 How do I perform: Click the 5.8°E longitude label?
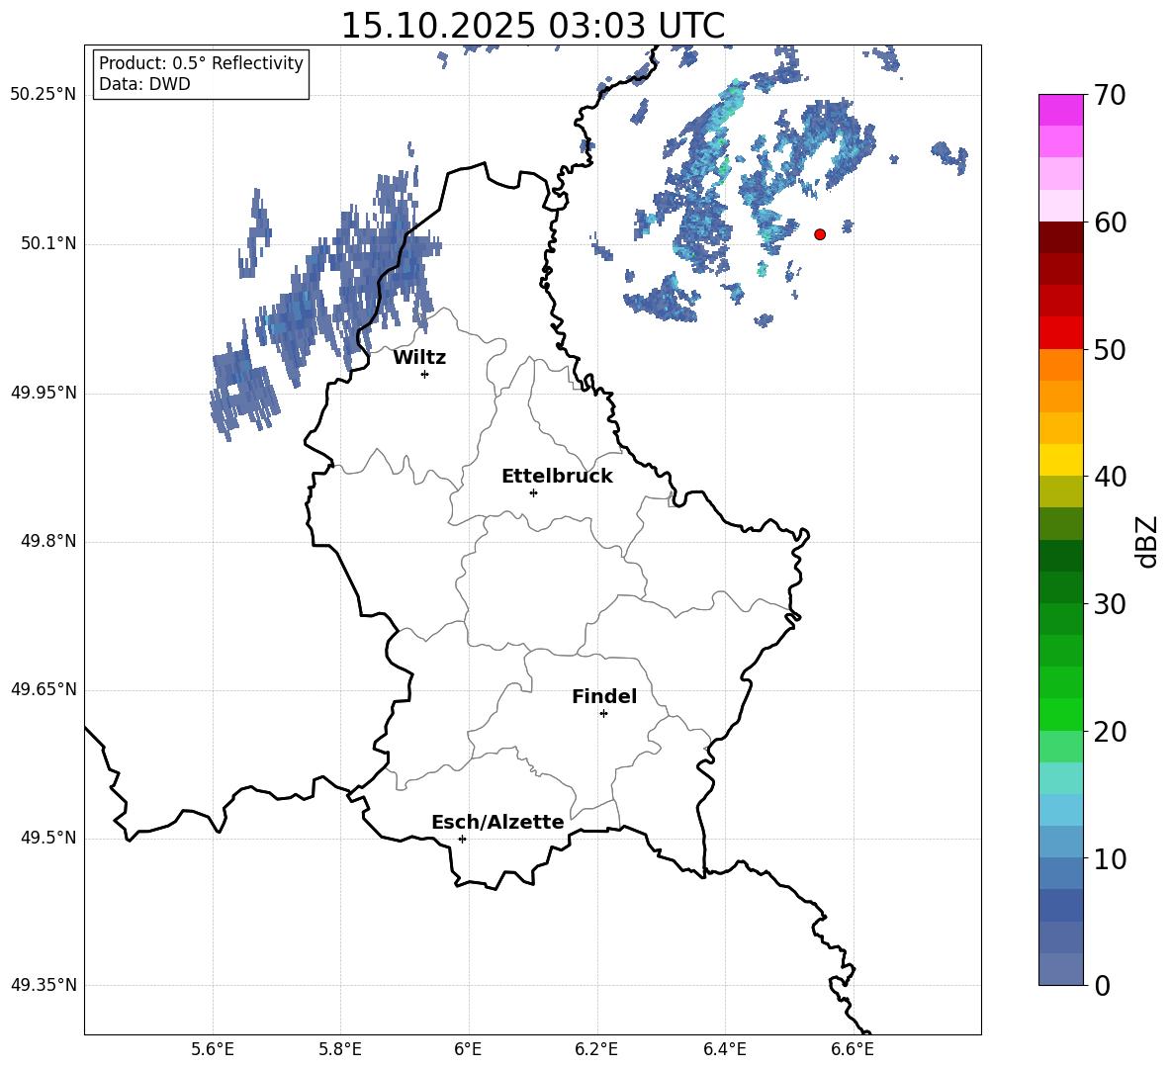pyautogui.click(x=340, y=1049)
